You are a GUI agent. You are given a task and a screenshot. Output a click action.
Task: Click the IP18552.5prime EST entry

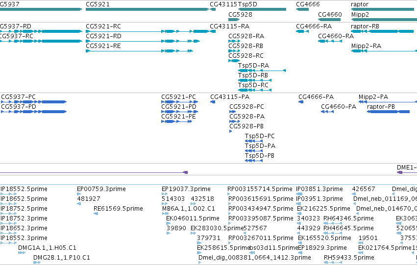pos(24,189)
